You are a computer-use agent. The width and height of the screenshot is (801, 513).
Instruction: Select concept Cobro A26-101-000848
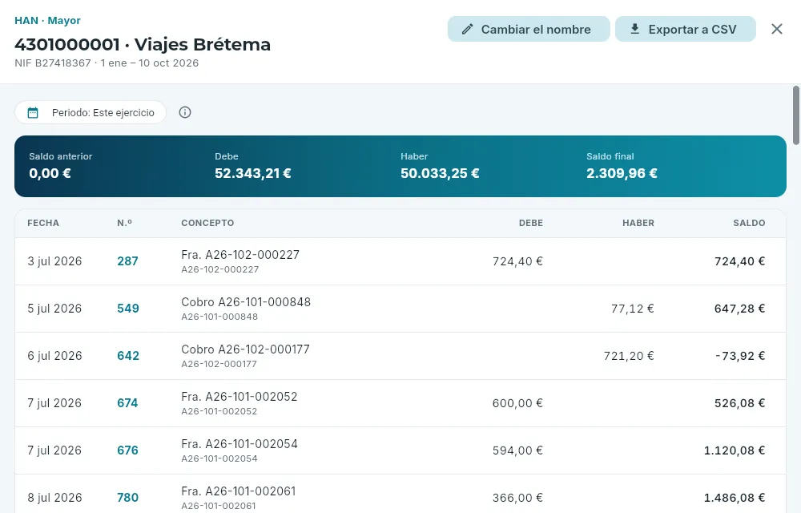tap(246, 302)
